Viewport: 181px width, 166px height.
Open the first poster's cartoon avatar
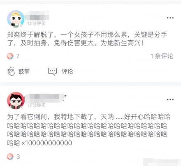tap(16, 19)
